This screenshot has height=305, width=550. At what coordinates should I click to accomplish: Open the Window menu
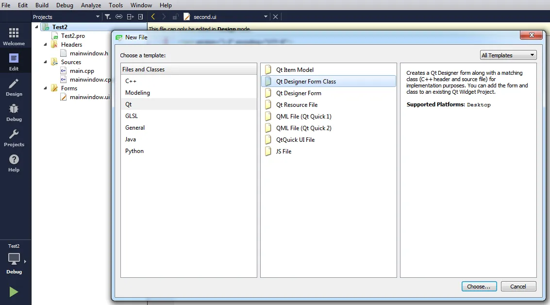coord(141,5)
